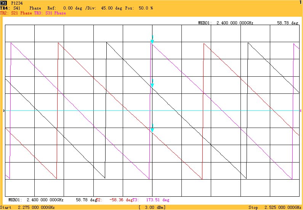This screenshot has width=303, height=210.
Task: Click the 3.00 dBm power level indicator
Action: (x=152, y=207)
